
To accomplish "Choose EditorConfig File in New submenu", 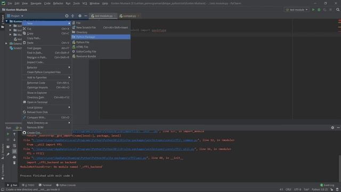I will point(101,52).
